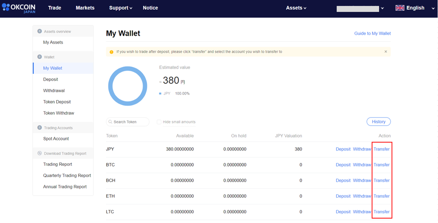Click the Trading Accounts section icon
The width and height of the screenshot is (438, 223).
point(39,127)
